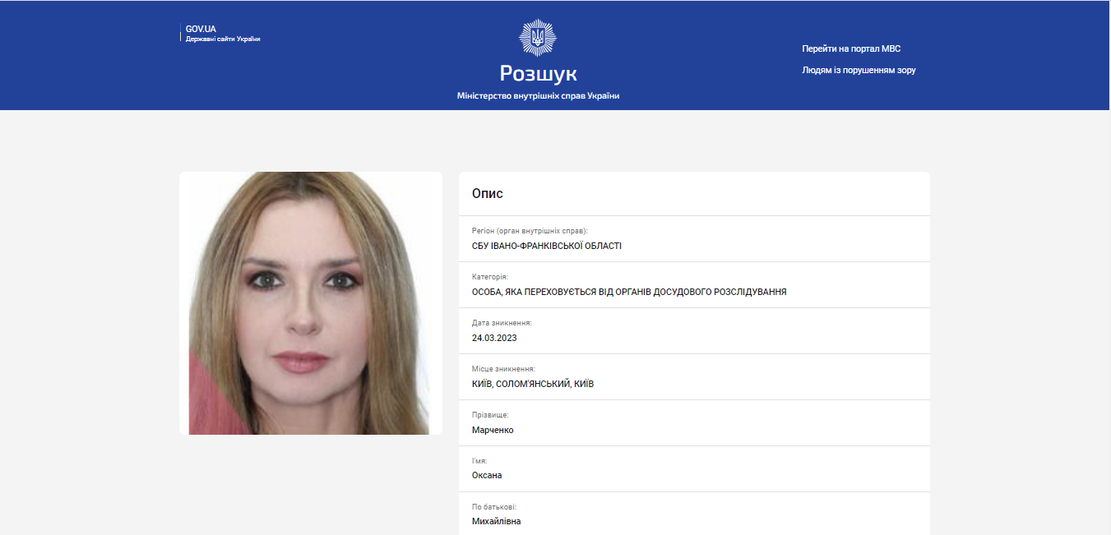Click the MVS emblem icon in the header
The image size is (1111, 535).
click(536, 36)
